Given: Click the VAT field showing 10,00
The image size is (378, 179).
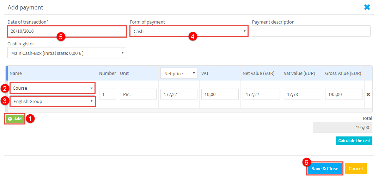Looking at the screenshot, I should pyautogui.click(x=220, y=94).
